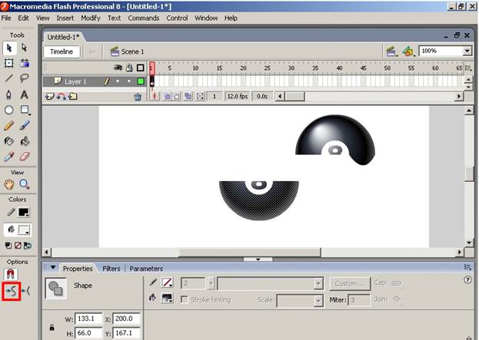
Task: Select the Pen tool
Action: [9, 94]
